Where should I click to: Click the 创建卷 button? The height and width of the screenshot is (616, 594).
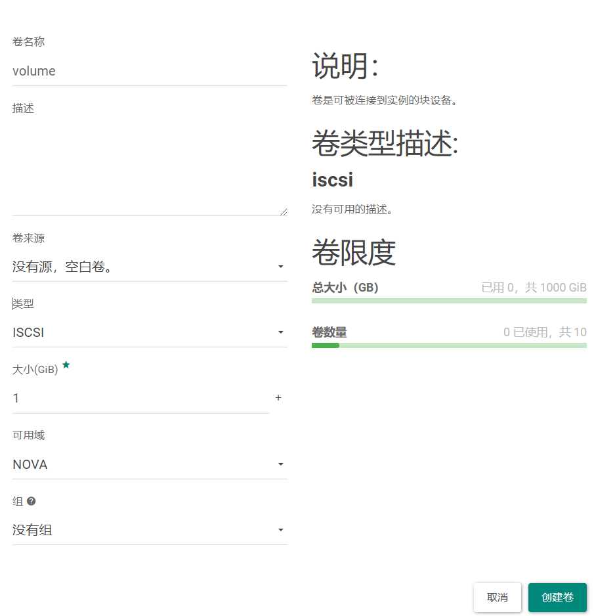coord(557,598)
